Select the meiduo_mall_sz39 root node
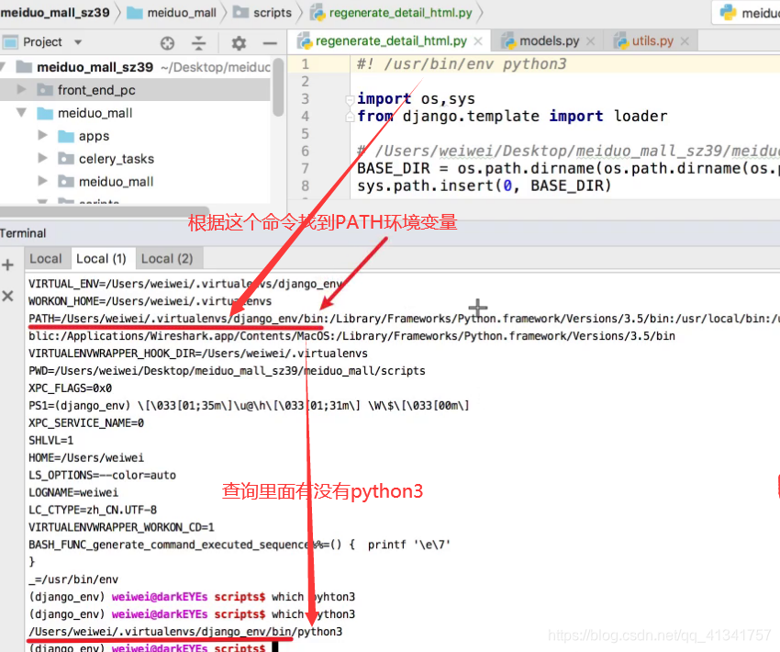780x652 pixels. [95, 67]
